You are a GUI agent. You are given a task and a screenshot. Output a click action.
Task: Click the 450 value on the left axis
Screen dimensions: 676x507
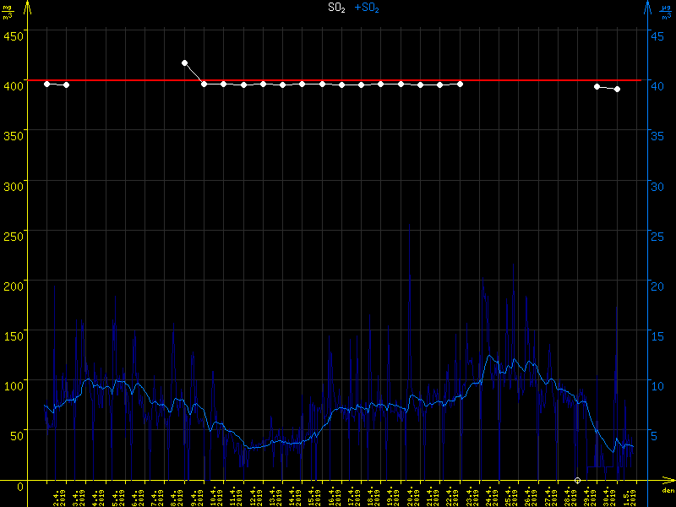(13, 35)
